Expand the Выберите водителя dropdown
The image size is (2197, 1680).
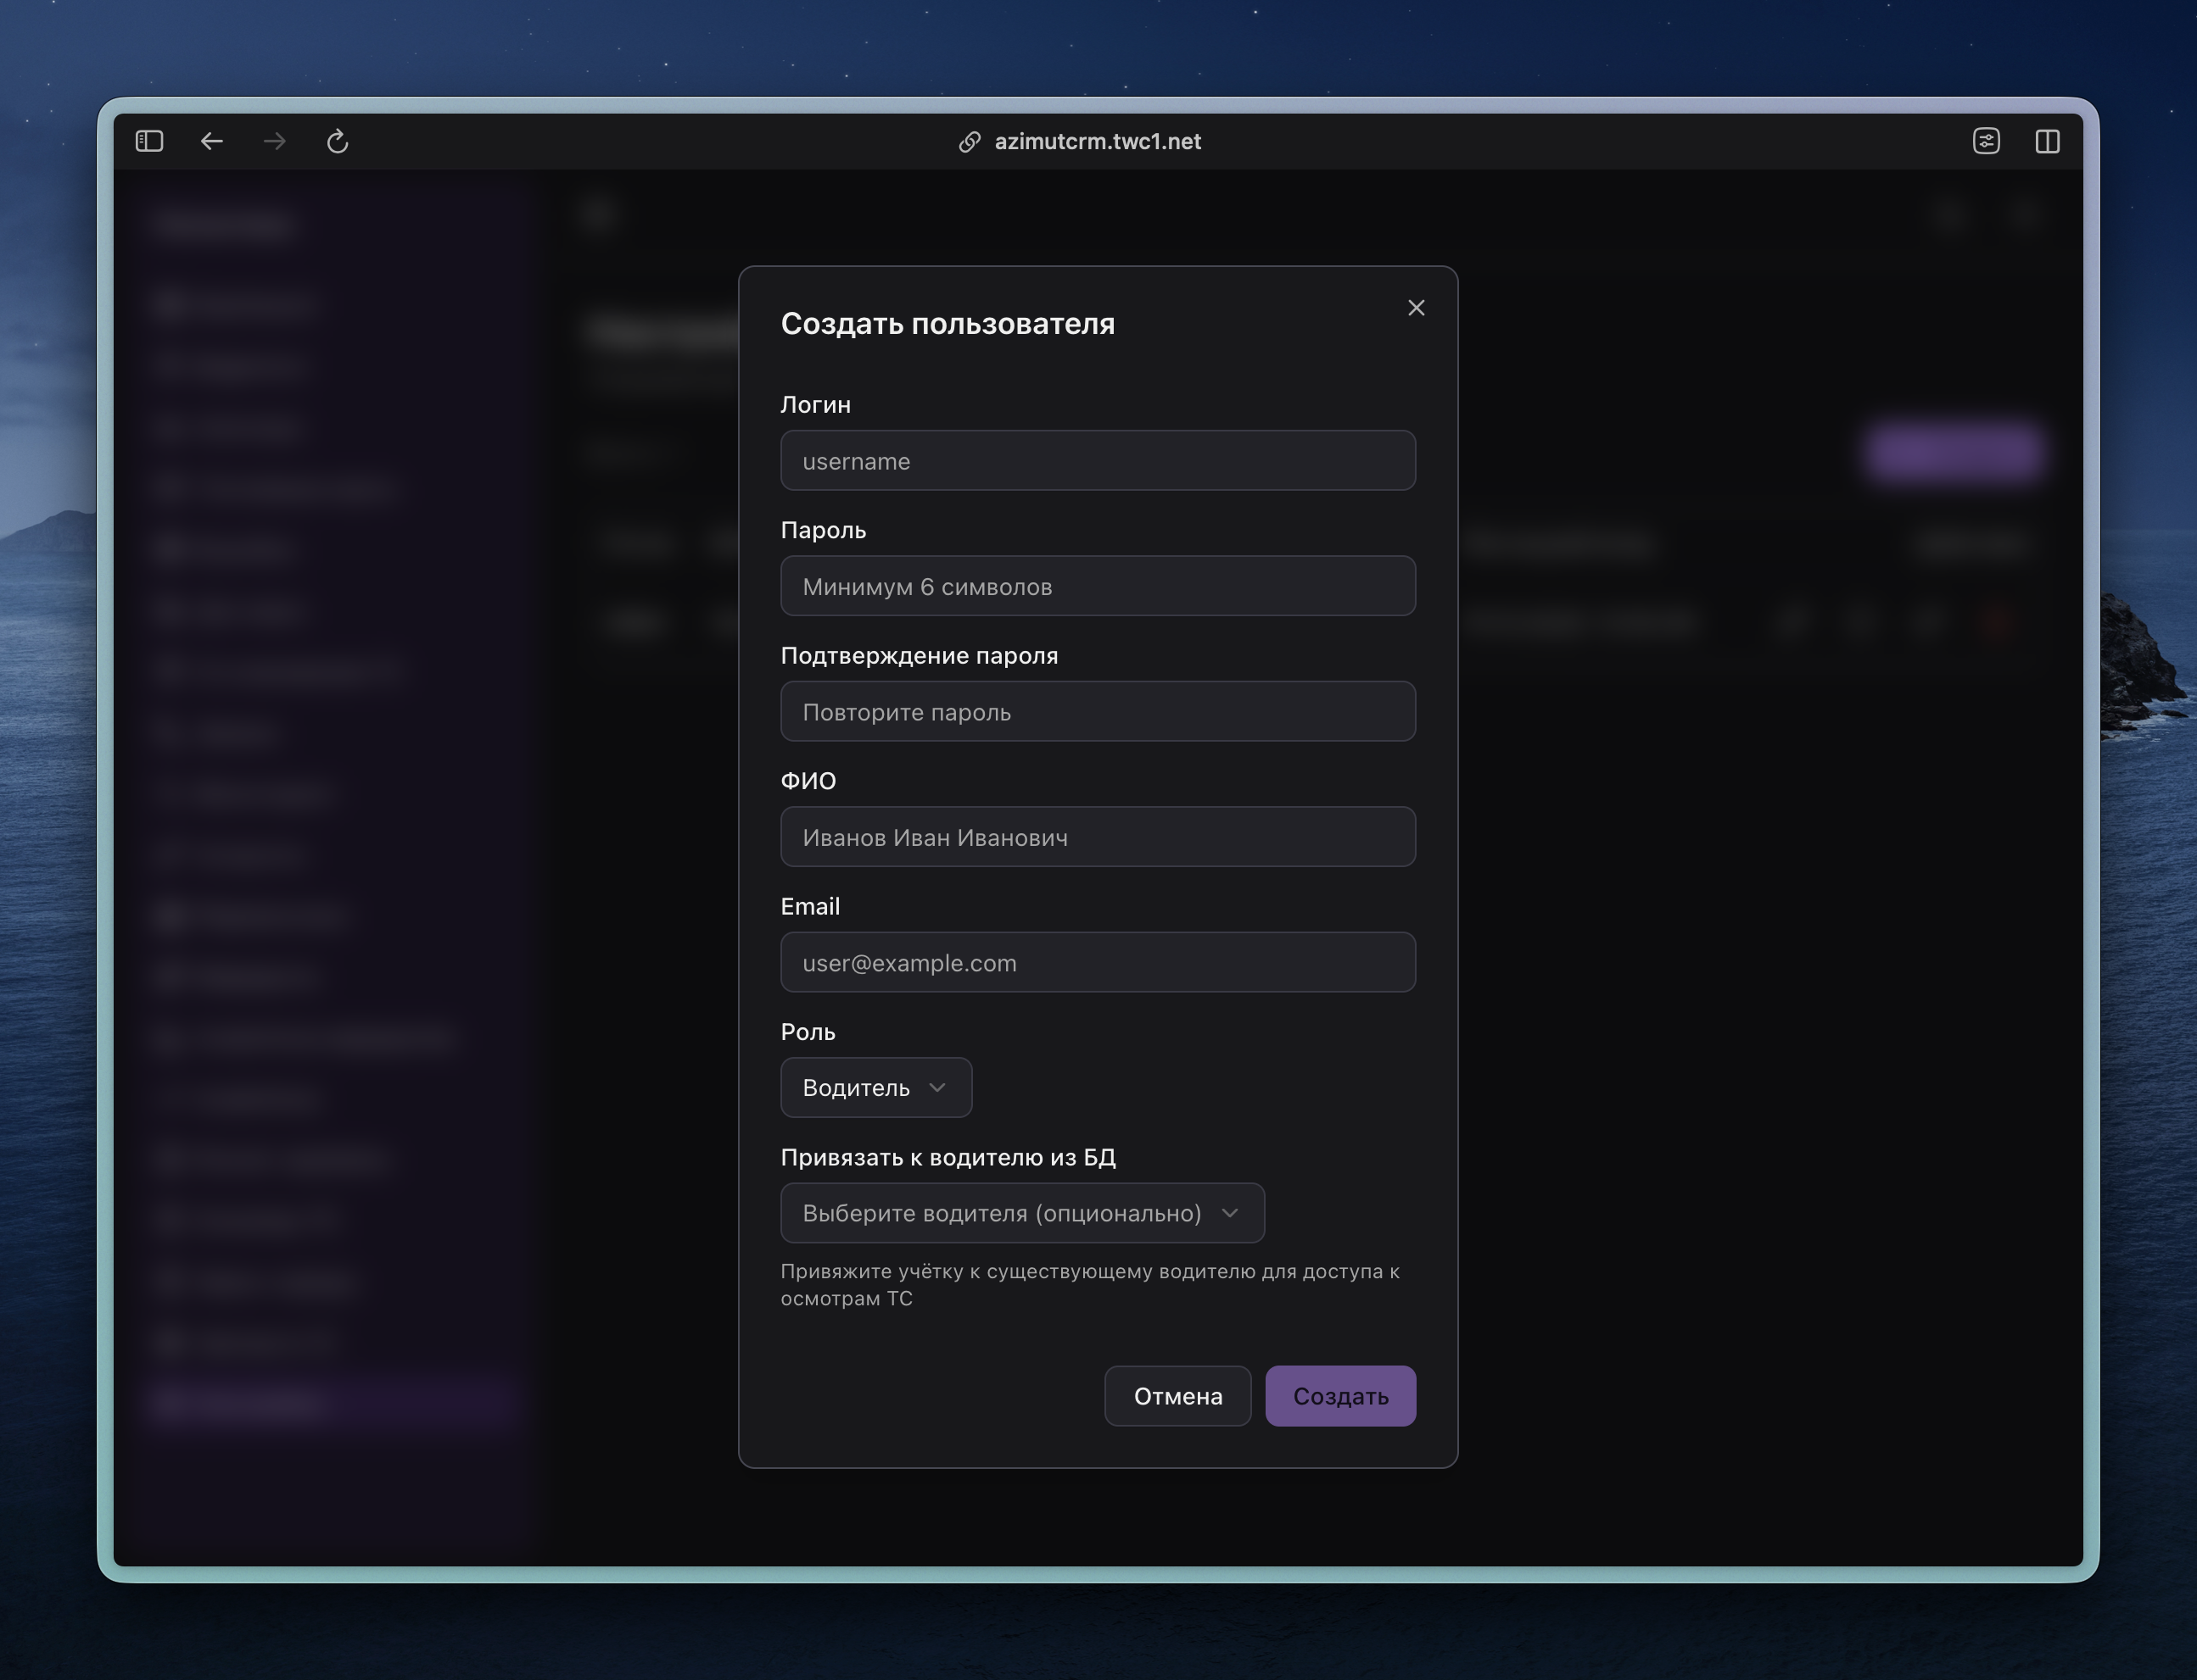pyautogui.click(x=1021, y=1213)
